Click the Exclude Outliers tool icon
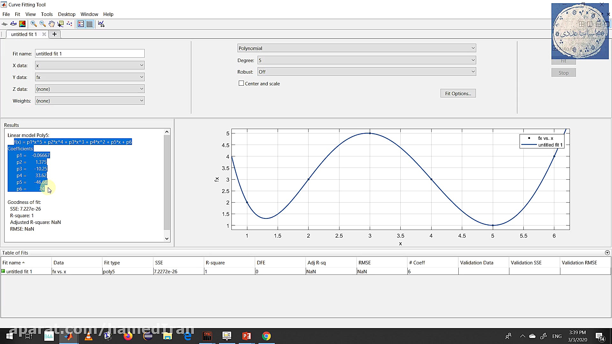The width and height of the screenshot is (612, 344). click(69, 24)
